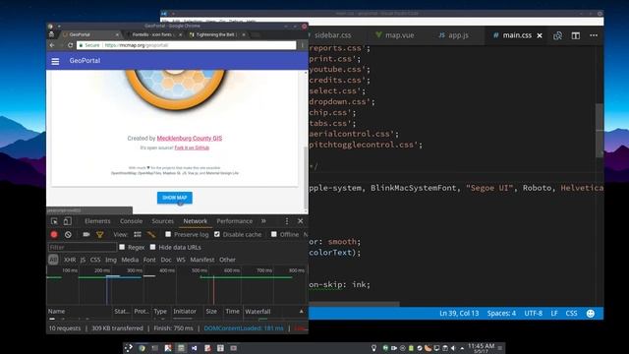Open the Elements DevTools tab
Viewport: 629px width, 354px height.
click(x=97, y=221)
